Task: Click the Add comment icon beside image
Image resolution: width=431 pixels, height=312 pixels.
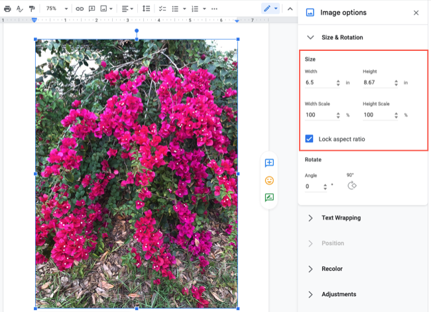Action: coord(269,163)
